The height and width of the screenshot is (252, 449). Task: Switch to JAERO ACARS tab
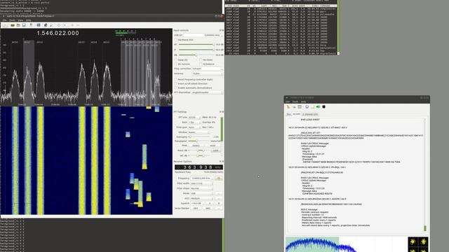(x=297, y=114)
